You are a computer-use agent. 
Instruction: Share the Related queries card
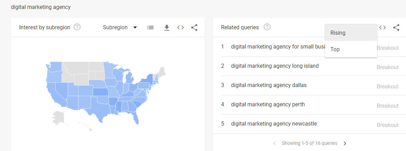(x=396, y=28)
